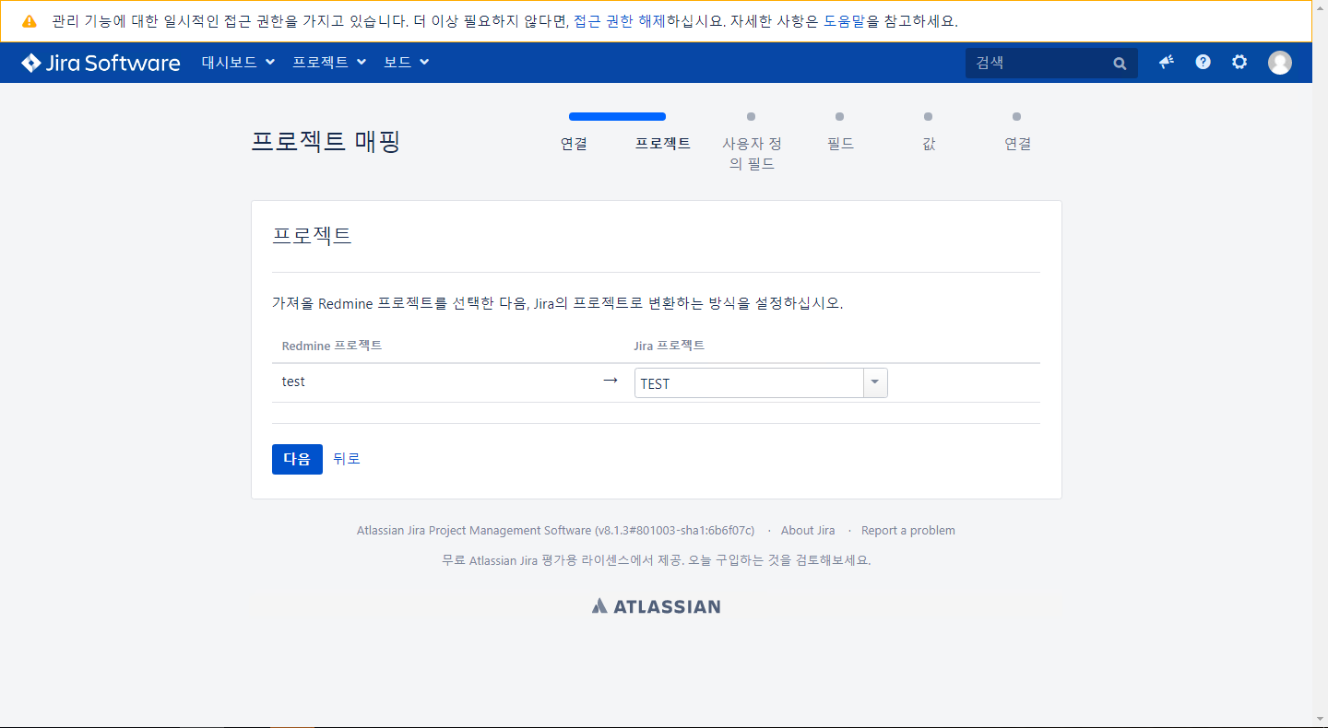Click the Redmine 프로젝트 column header

pyautogui.click(x=332, y=346)
